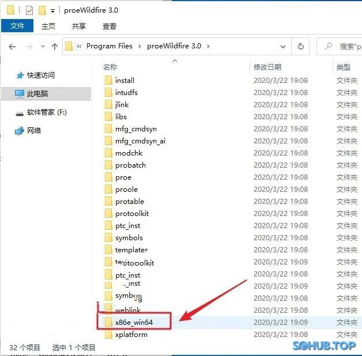Switch to the 主页 tab

coord(48,26)
